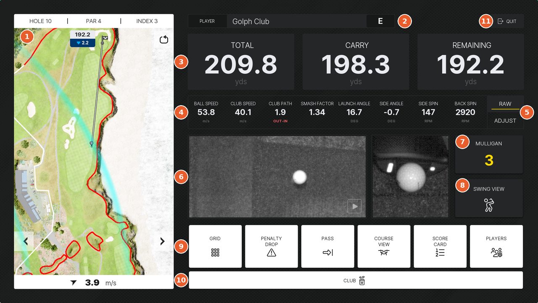Quit the round
Image resolution: width=538 pixels, height=303 pixels.
point(507,21)
